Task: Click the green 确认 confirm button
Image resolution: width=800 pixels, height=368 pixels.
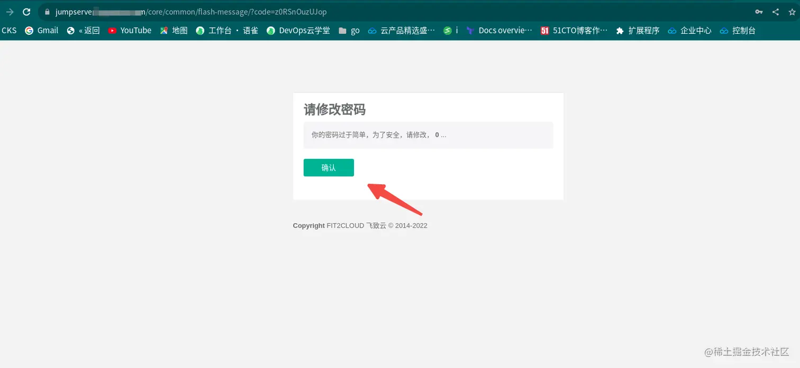Action: 329,167
